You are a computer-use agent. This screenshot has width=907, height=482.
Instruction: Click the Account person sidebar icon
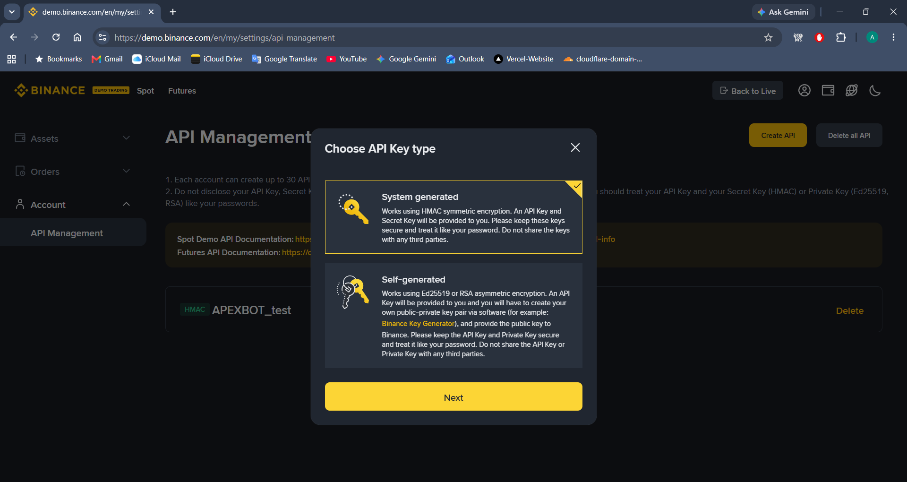pos(20,204)
